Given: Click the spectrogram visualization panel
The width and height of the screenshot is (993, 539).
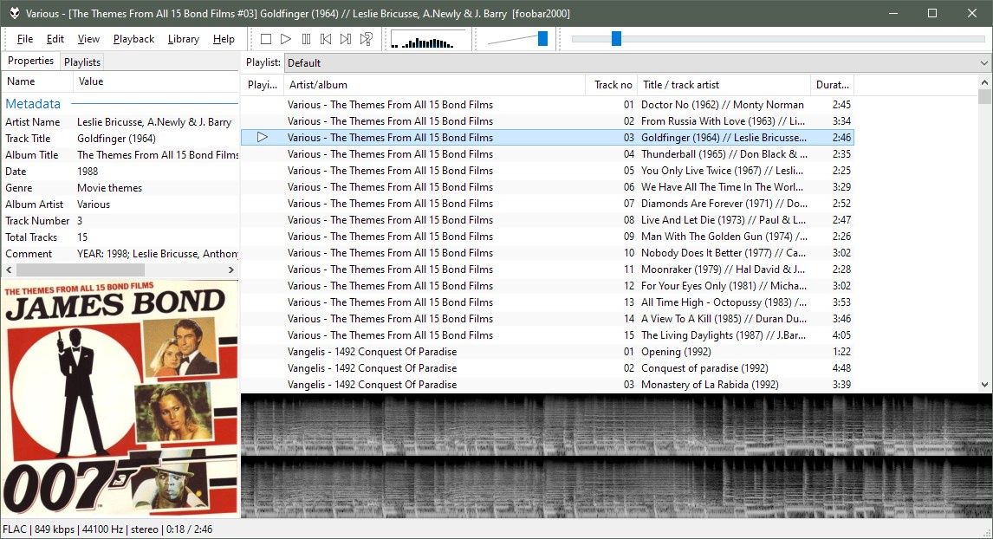Looking at the screenshot, I should pyautogui.click(x=615, y=456).
